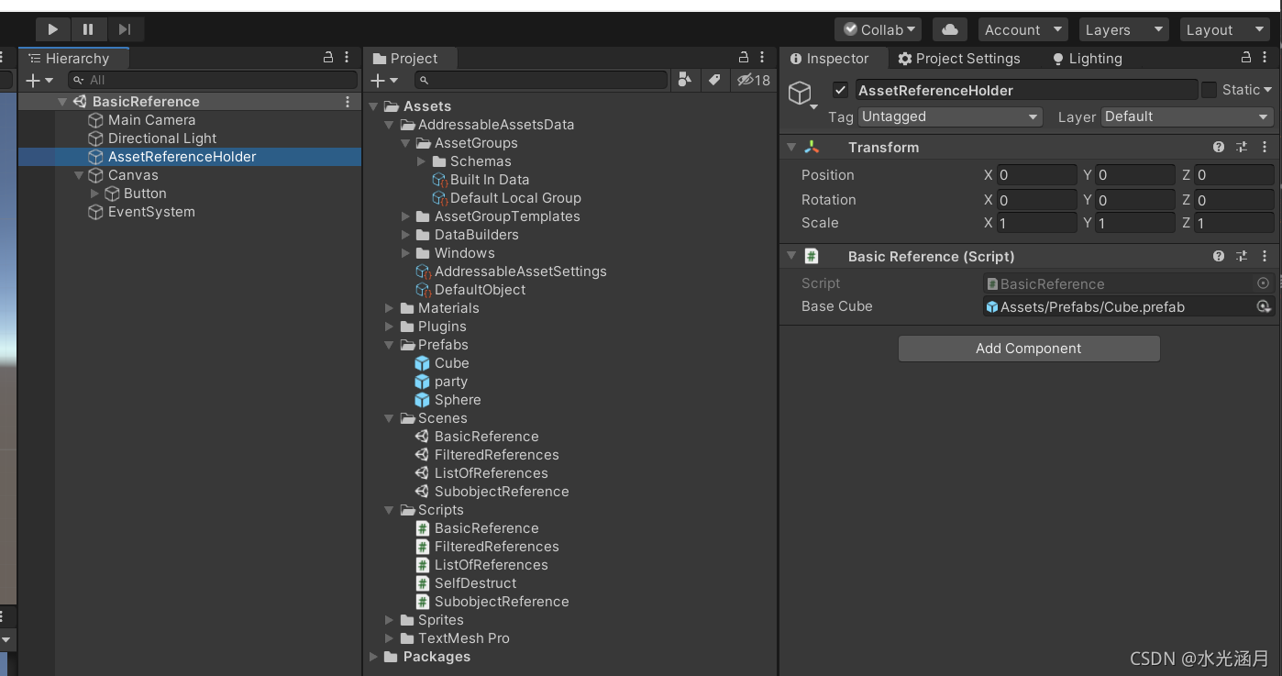
Task: Focus the Hierarchy search field
Action: [213, 81]
